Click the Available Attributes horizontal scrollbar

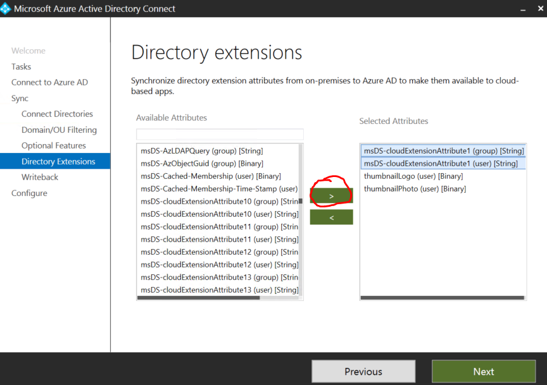[199, 298]
